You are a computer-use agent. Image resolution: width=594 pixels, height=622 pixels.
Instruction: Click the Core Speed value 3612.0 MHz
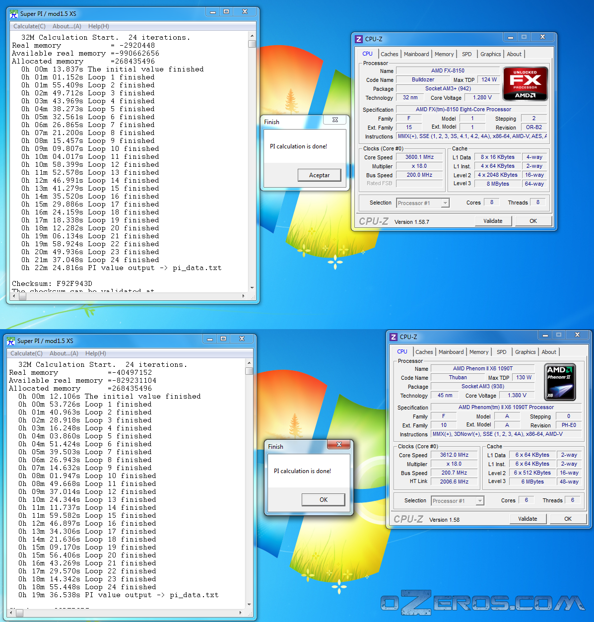tap(454, 455)
